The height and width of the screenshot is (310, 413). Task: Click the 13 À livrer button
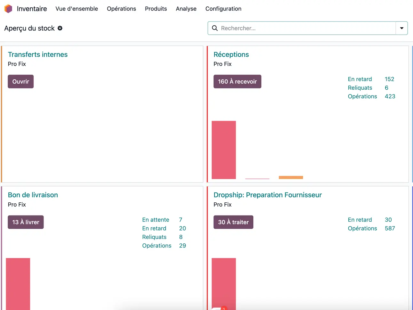click(26, 222)
